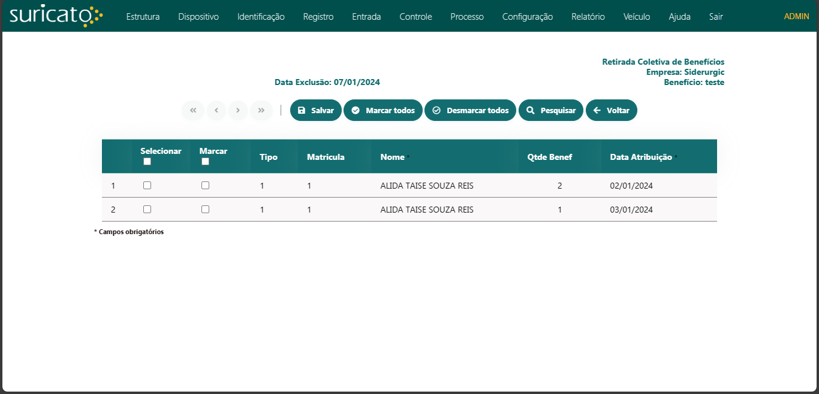819x394 pixels.
Task: Toggle the Marcar header checkbox
Action: (x=205, y=162)
